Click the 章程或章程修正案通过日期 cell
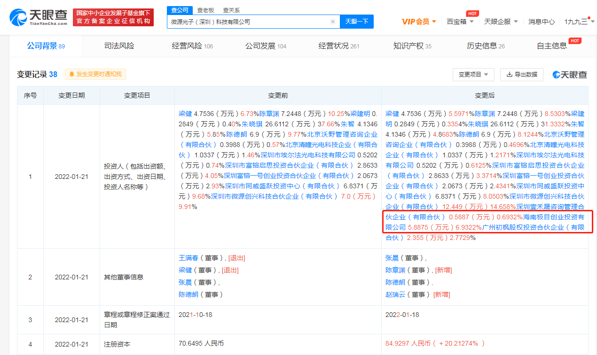Viewport: 597px width, 355px height. [x=137, y=320]
